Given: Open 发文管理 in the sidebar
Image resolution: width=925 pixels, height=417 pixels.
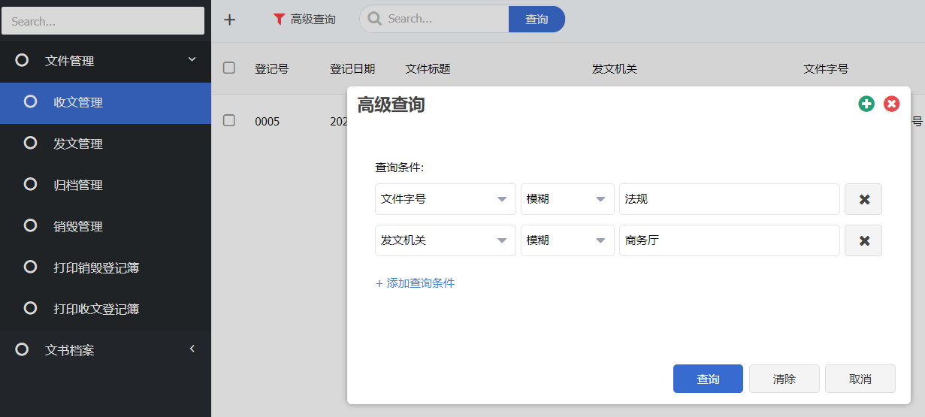Looking at the screenshot, I should click(x=105, y=144).
